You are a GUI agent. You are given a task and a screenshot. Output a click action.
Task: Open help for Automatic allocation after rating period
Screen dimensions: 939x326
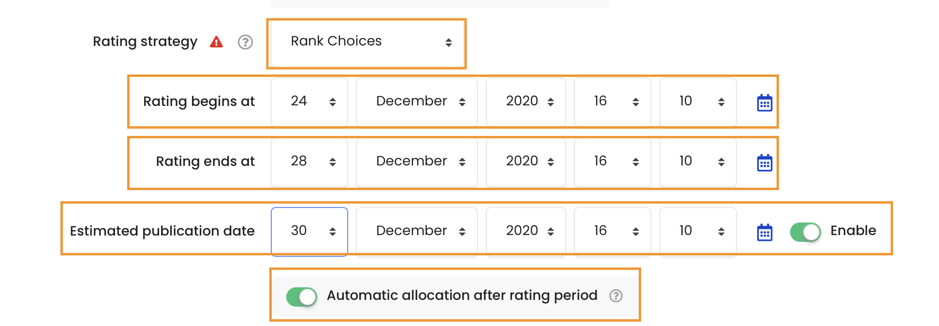(x=616, y=296)
